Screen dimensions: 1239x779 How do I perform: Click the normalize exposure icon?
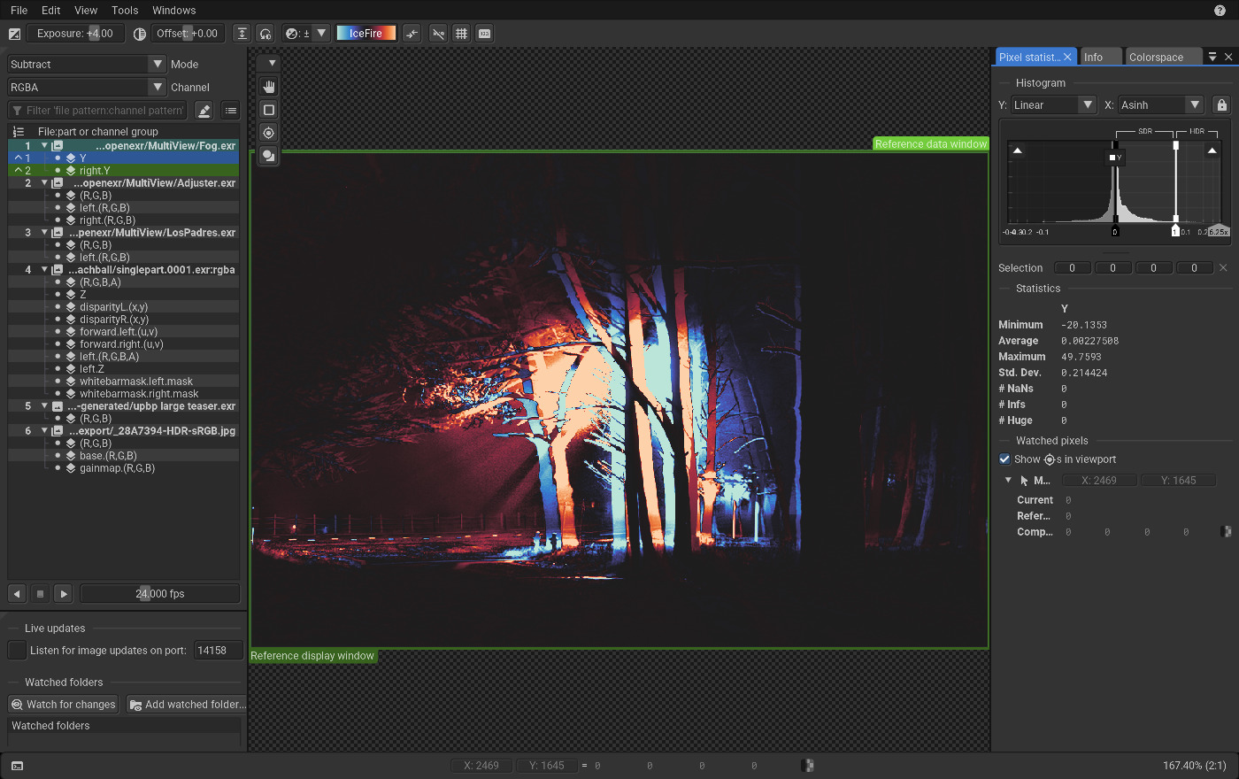tap(242, 34)
